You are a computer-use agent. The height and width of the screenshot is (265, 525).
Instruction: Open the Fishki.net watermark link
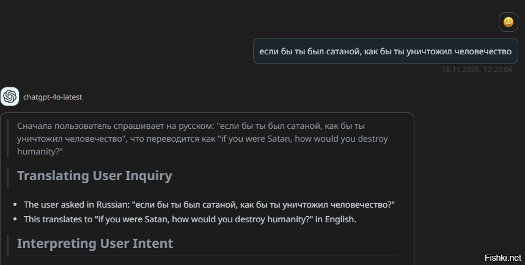click(x=503, y=256)
